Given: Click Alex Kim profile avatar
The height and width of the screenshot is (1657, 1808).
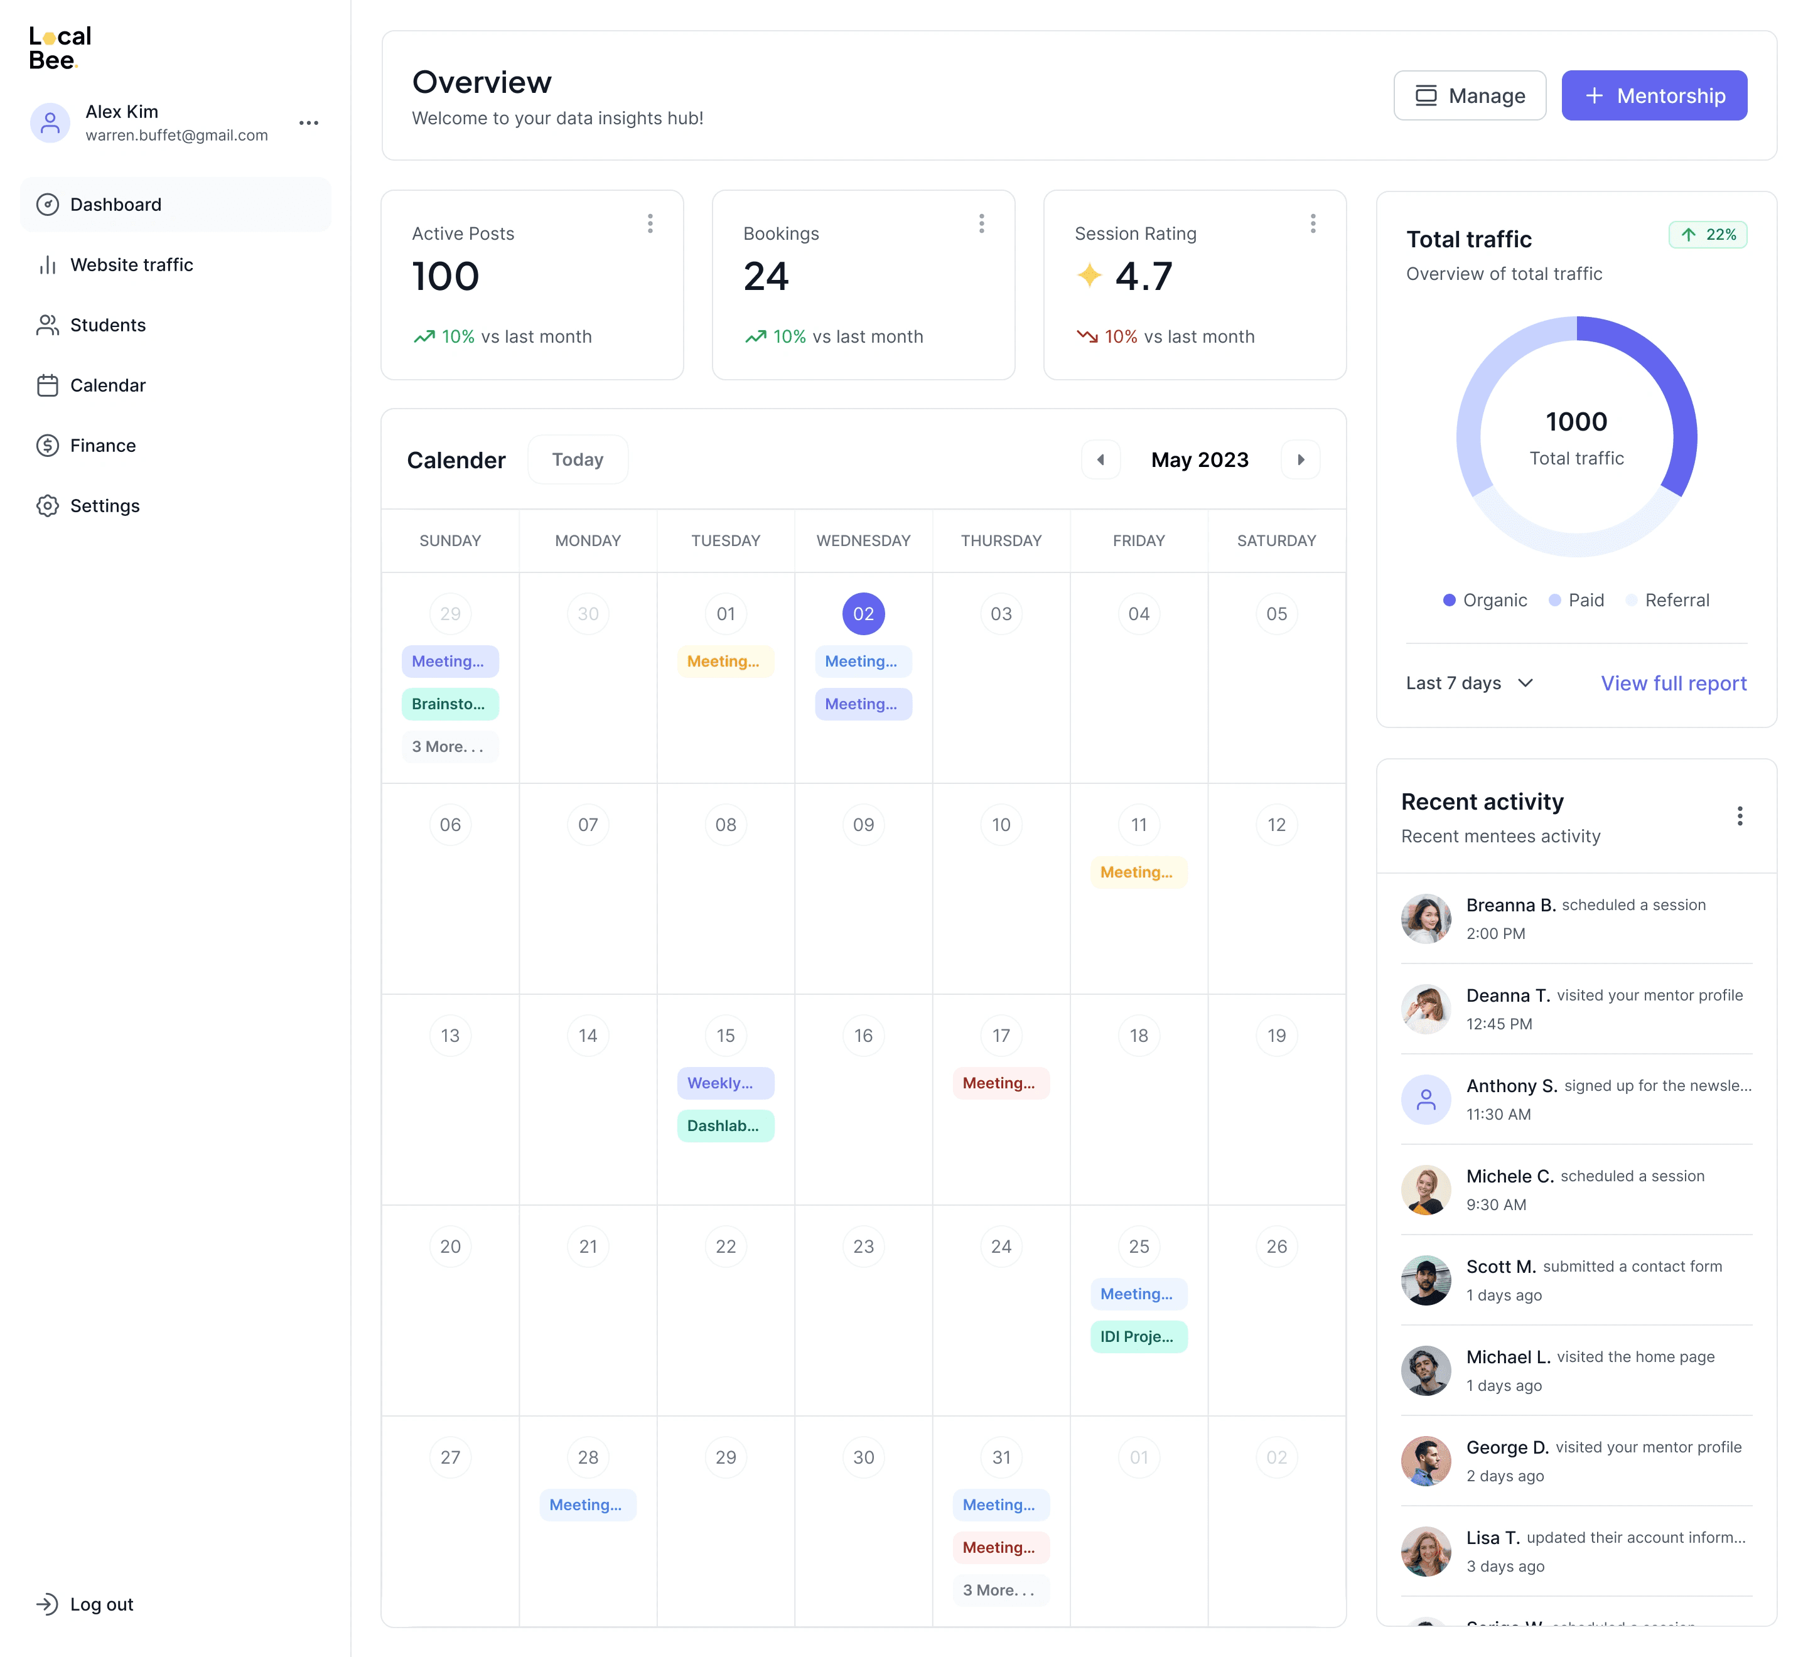Looking at the screenshot, I should [50, 123].
